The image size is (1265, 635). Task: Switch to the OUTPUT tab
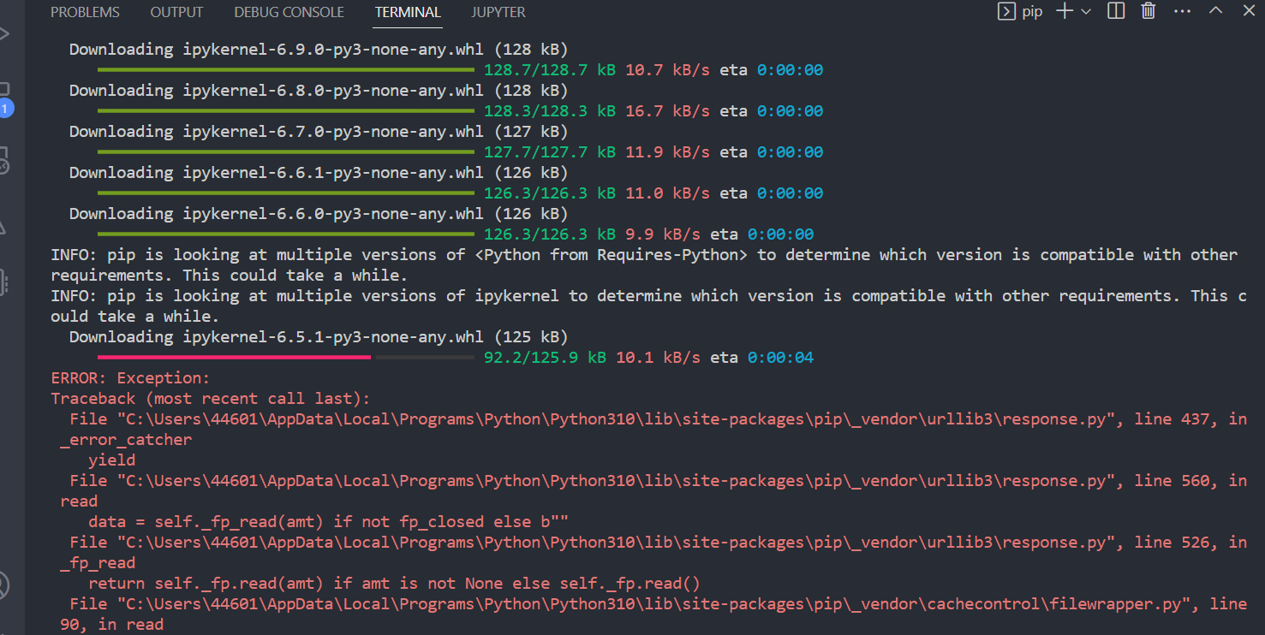[x=176, y=12]
